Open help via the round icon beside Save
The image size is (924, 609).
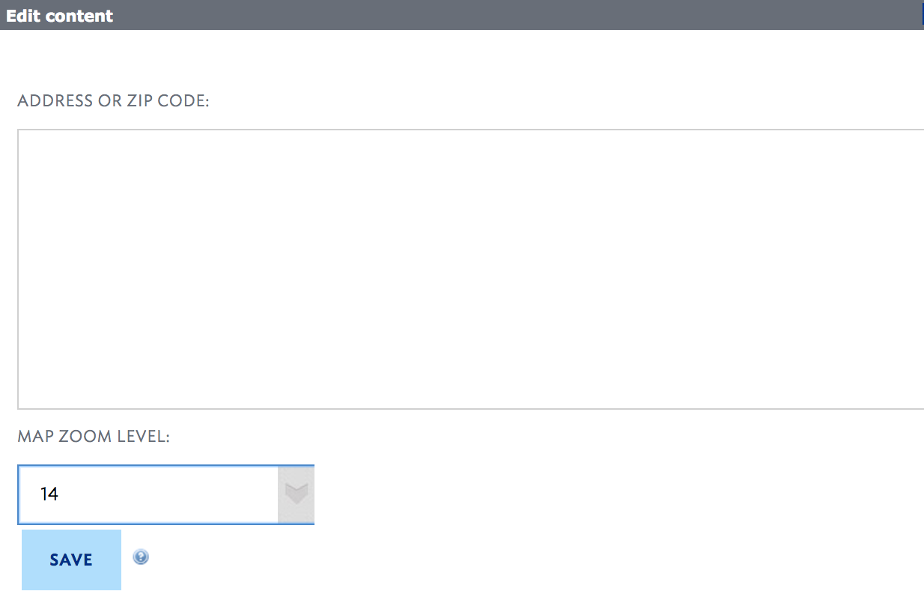tap(141, 557)
